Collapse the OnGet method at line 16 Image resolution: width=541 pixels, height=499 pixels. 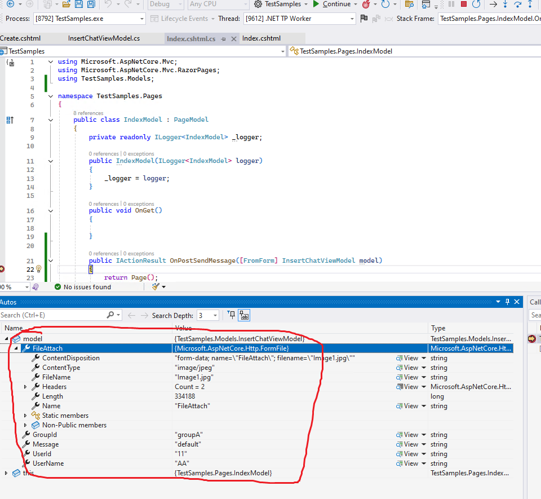pos(51,211)
